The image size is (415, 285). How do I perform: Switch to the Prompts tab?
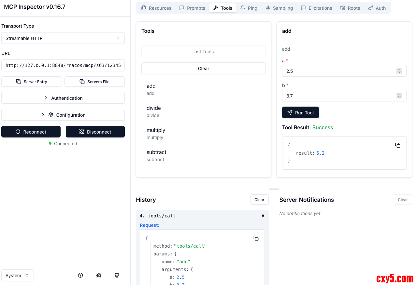[192, 8]
